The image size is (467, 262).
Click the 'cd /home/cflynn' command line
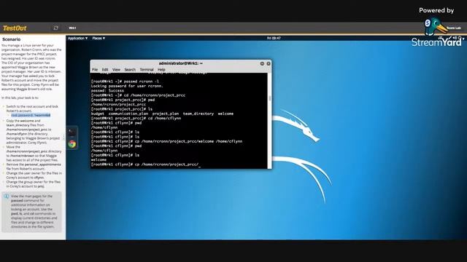[136, 118]
